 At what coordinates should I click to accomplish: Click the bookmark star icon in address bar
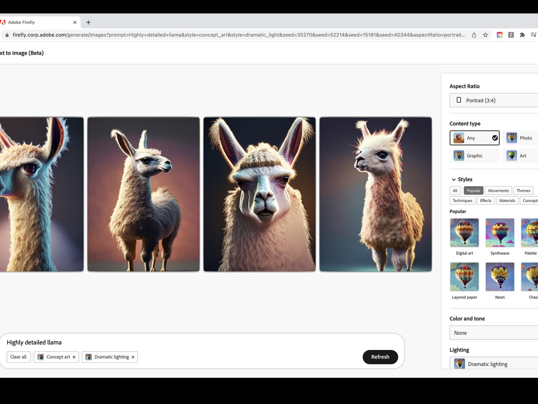pyautogui.click(x=485, y=35)
